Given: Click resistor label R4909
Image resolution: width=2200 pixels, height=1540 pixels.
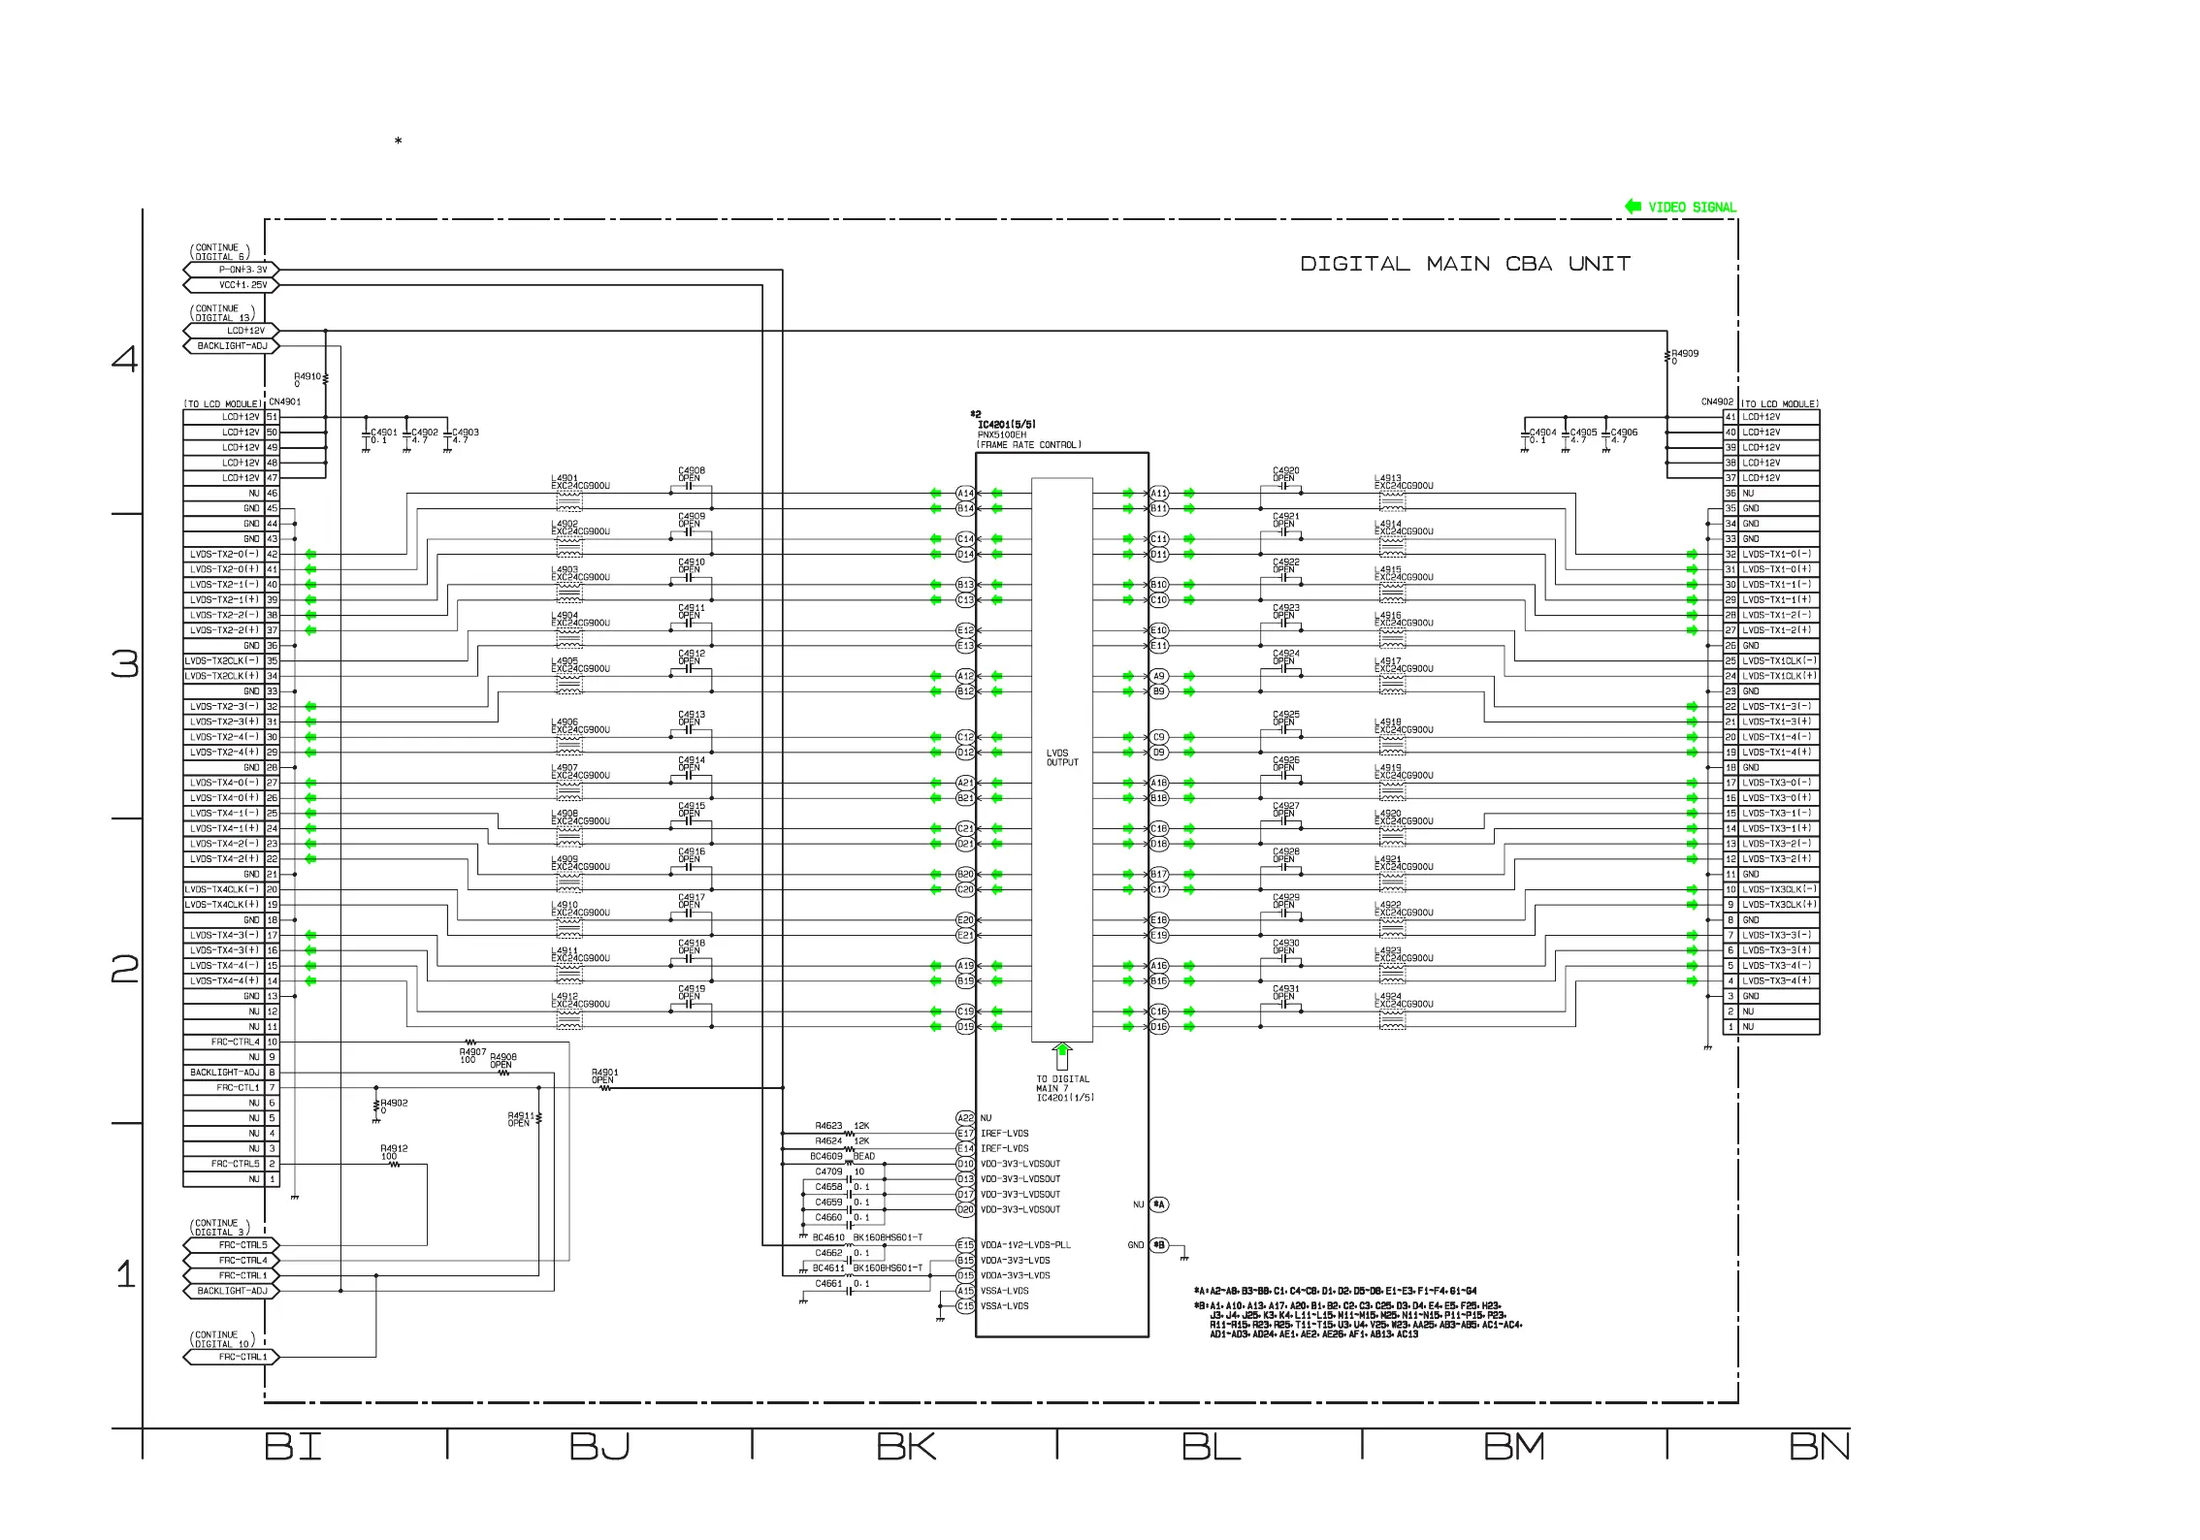Looking at the screenshot, I should click(1685, 354).
